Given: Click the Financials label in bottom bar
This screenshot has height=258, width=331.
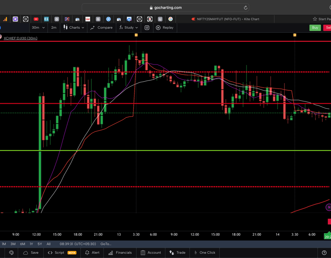Looking at the screenshot, I should click(x=124, y=252).
